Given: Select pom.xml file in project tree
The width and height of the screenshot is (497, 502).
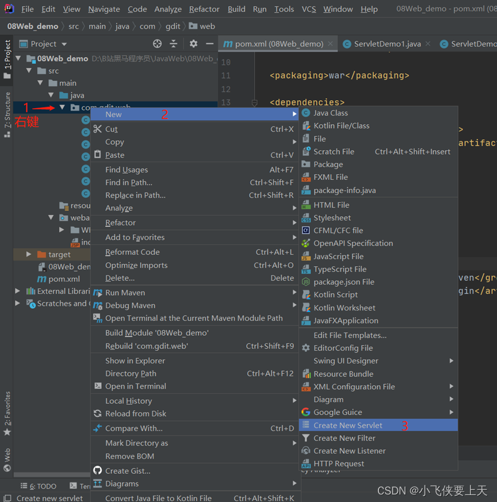Looking at the screenshot, I should (64, 279).
